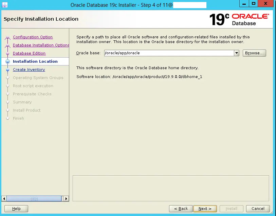Click the Software location path text

[x=158, y=77]
